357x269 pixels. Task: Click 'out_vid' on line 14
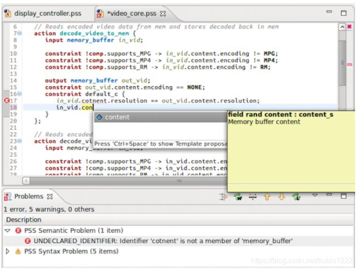point(134,81)
